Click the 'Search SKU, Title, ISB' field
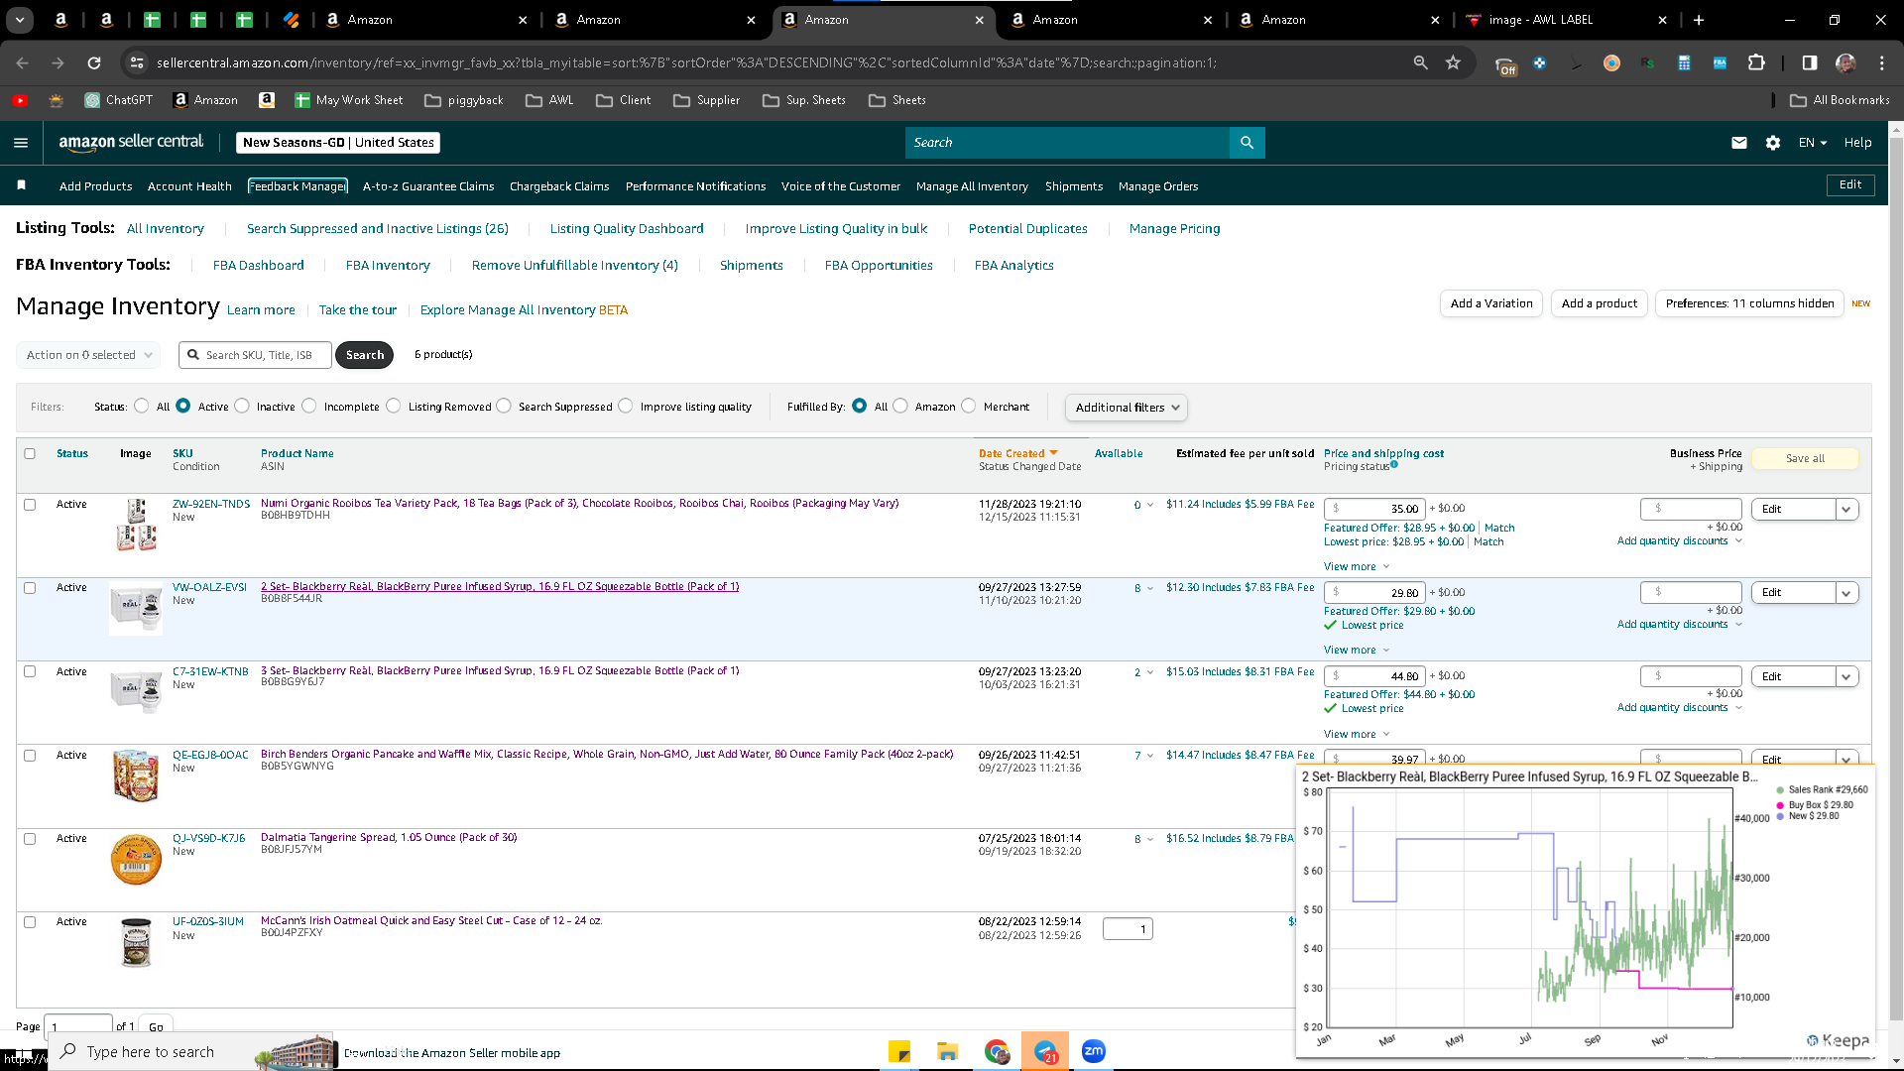Image resolution: width=1904 pixels, height=1071 pixels. click(x=256, y=355)
